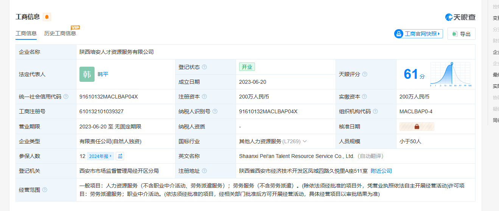Expand the 其他人力资源服务 industry dropdown
The height and width of the screenshot is (211, 499).
[x=305, y=141]
